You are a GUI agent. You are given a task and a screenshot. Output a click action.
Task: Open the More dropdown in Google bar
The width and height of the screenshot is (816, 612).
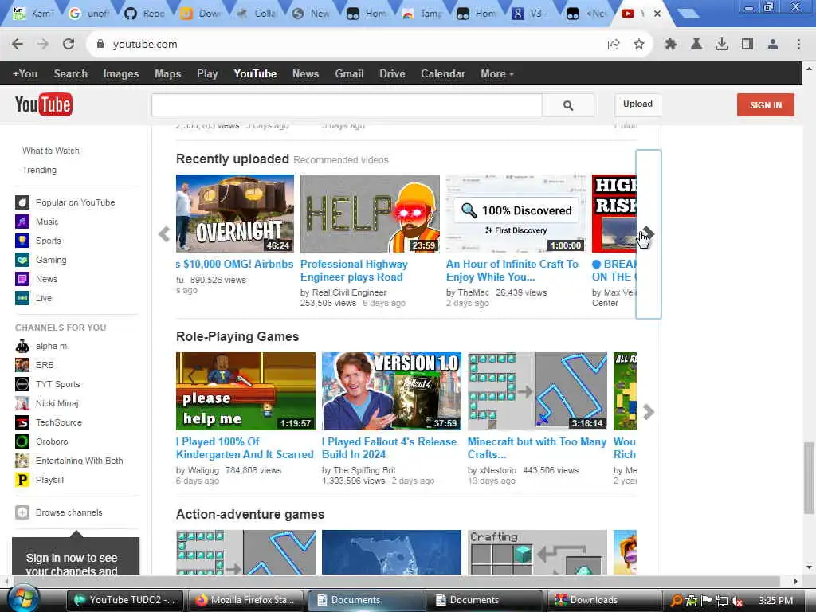click(x=497, y=74)
